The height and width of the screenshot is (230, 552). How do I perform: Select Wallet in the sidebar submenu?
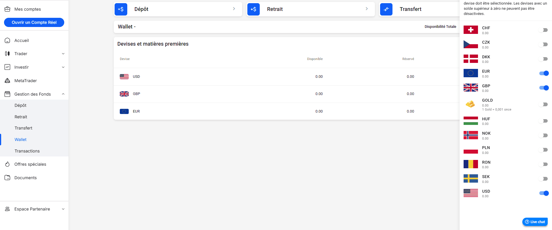pyautogui.click(x=20, y=140)
